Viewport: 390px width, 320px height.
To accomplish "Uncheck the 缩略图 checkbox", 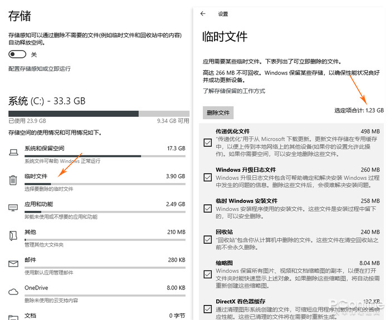I will pyautogui.click(x=208, y=274).
